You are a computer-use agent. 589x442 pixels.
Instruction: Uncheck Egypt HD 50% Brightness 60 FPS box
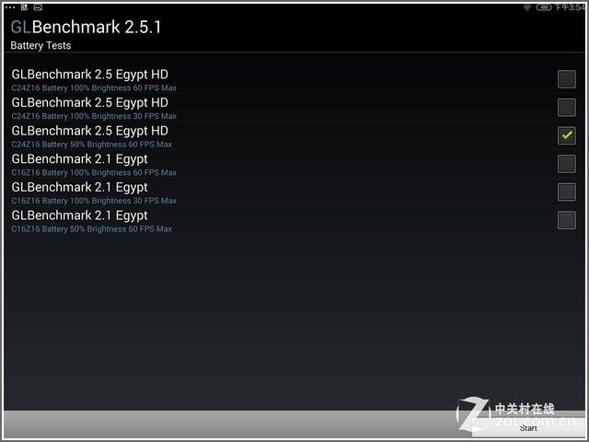tap(567, 135)
